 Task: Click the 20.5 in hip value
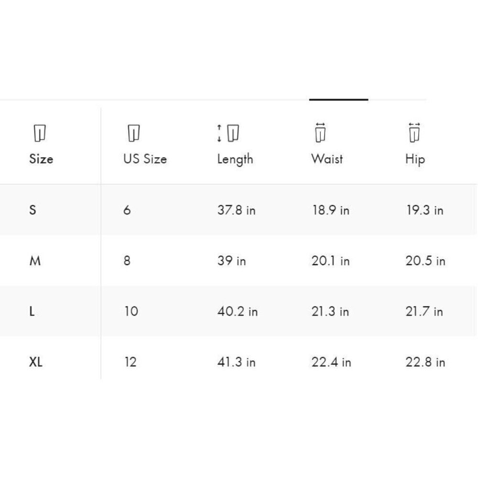click(425, 261)
